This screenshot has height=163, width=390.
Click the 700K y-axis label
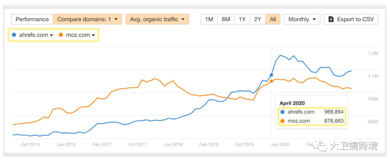[373, 99]
